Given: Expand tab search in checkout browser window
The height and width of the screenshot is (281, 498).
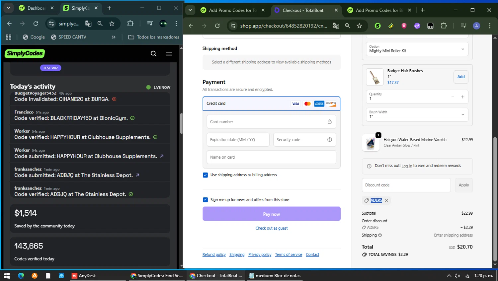Looking at the screenshot, I should (190, 10).
